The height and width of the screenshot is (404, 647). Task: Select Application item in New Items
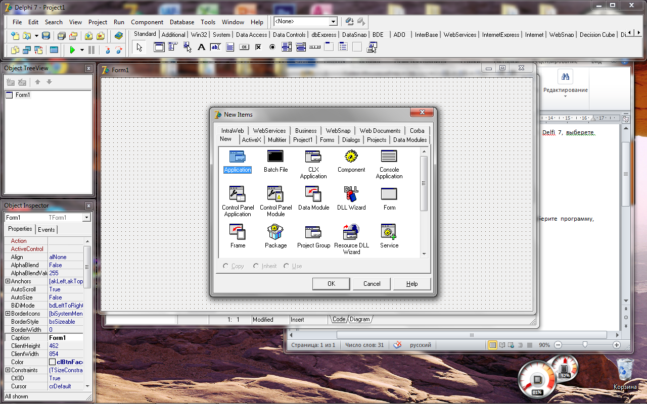tap(237, 162)
